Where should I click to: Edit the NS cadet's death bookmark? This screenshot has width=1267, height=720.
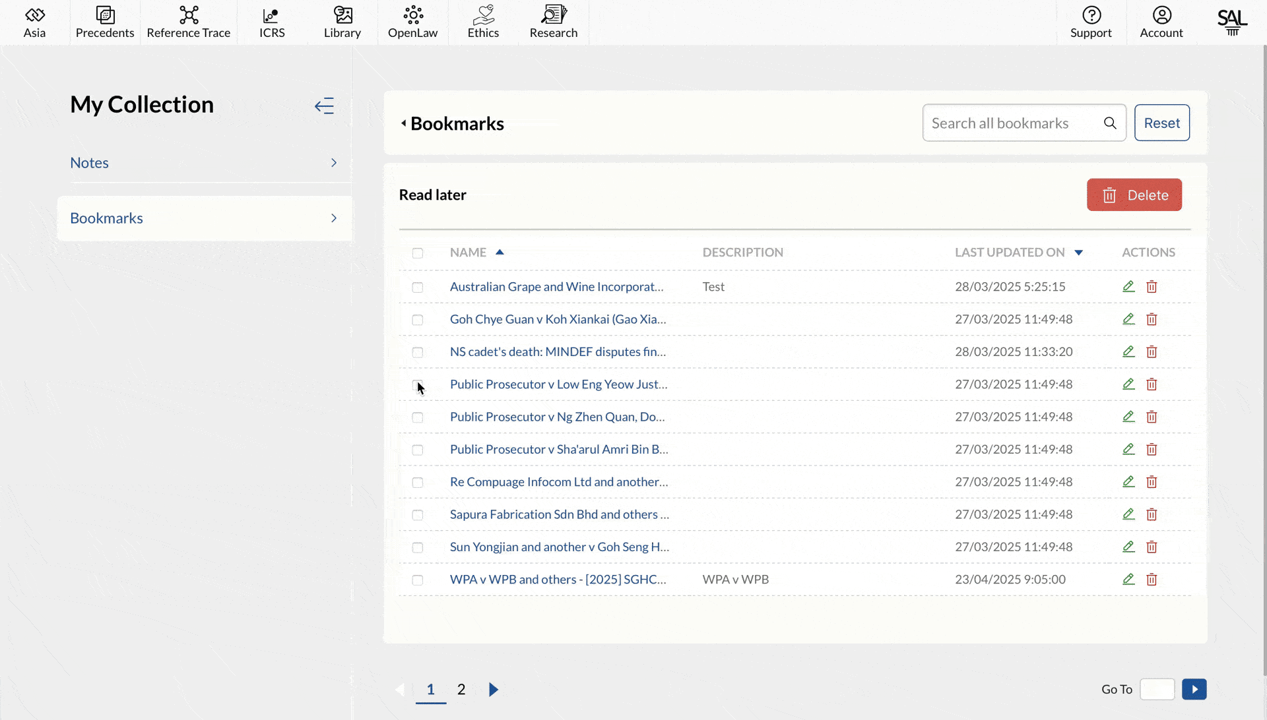[1128, 351]
